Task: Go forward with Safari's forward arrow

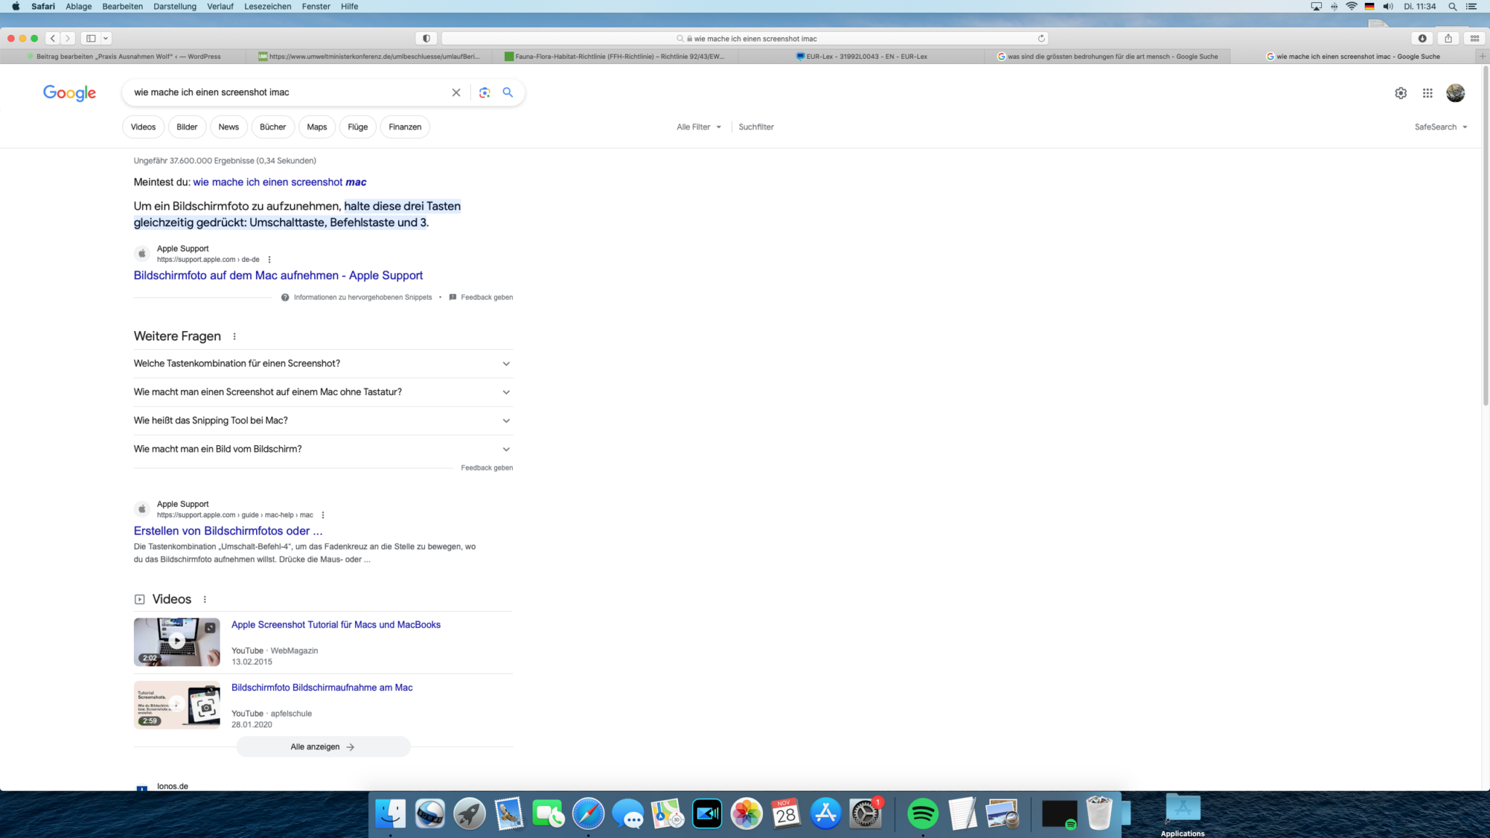Action: click(68, 39)
